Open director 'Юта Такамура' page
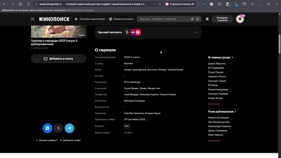Viewport: 281px width, 158px height. tap(132, 82)
